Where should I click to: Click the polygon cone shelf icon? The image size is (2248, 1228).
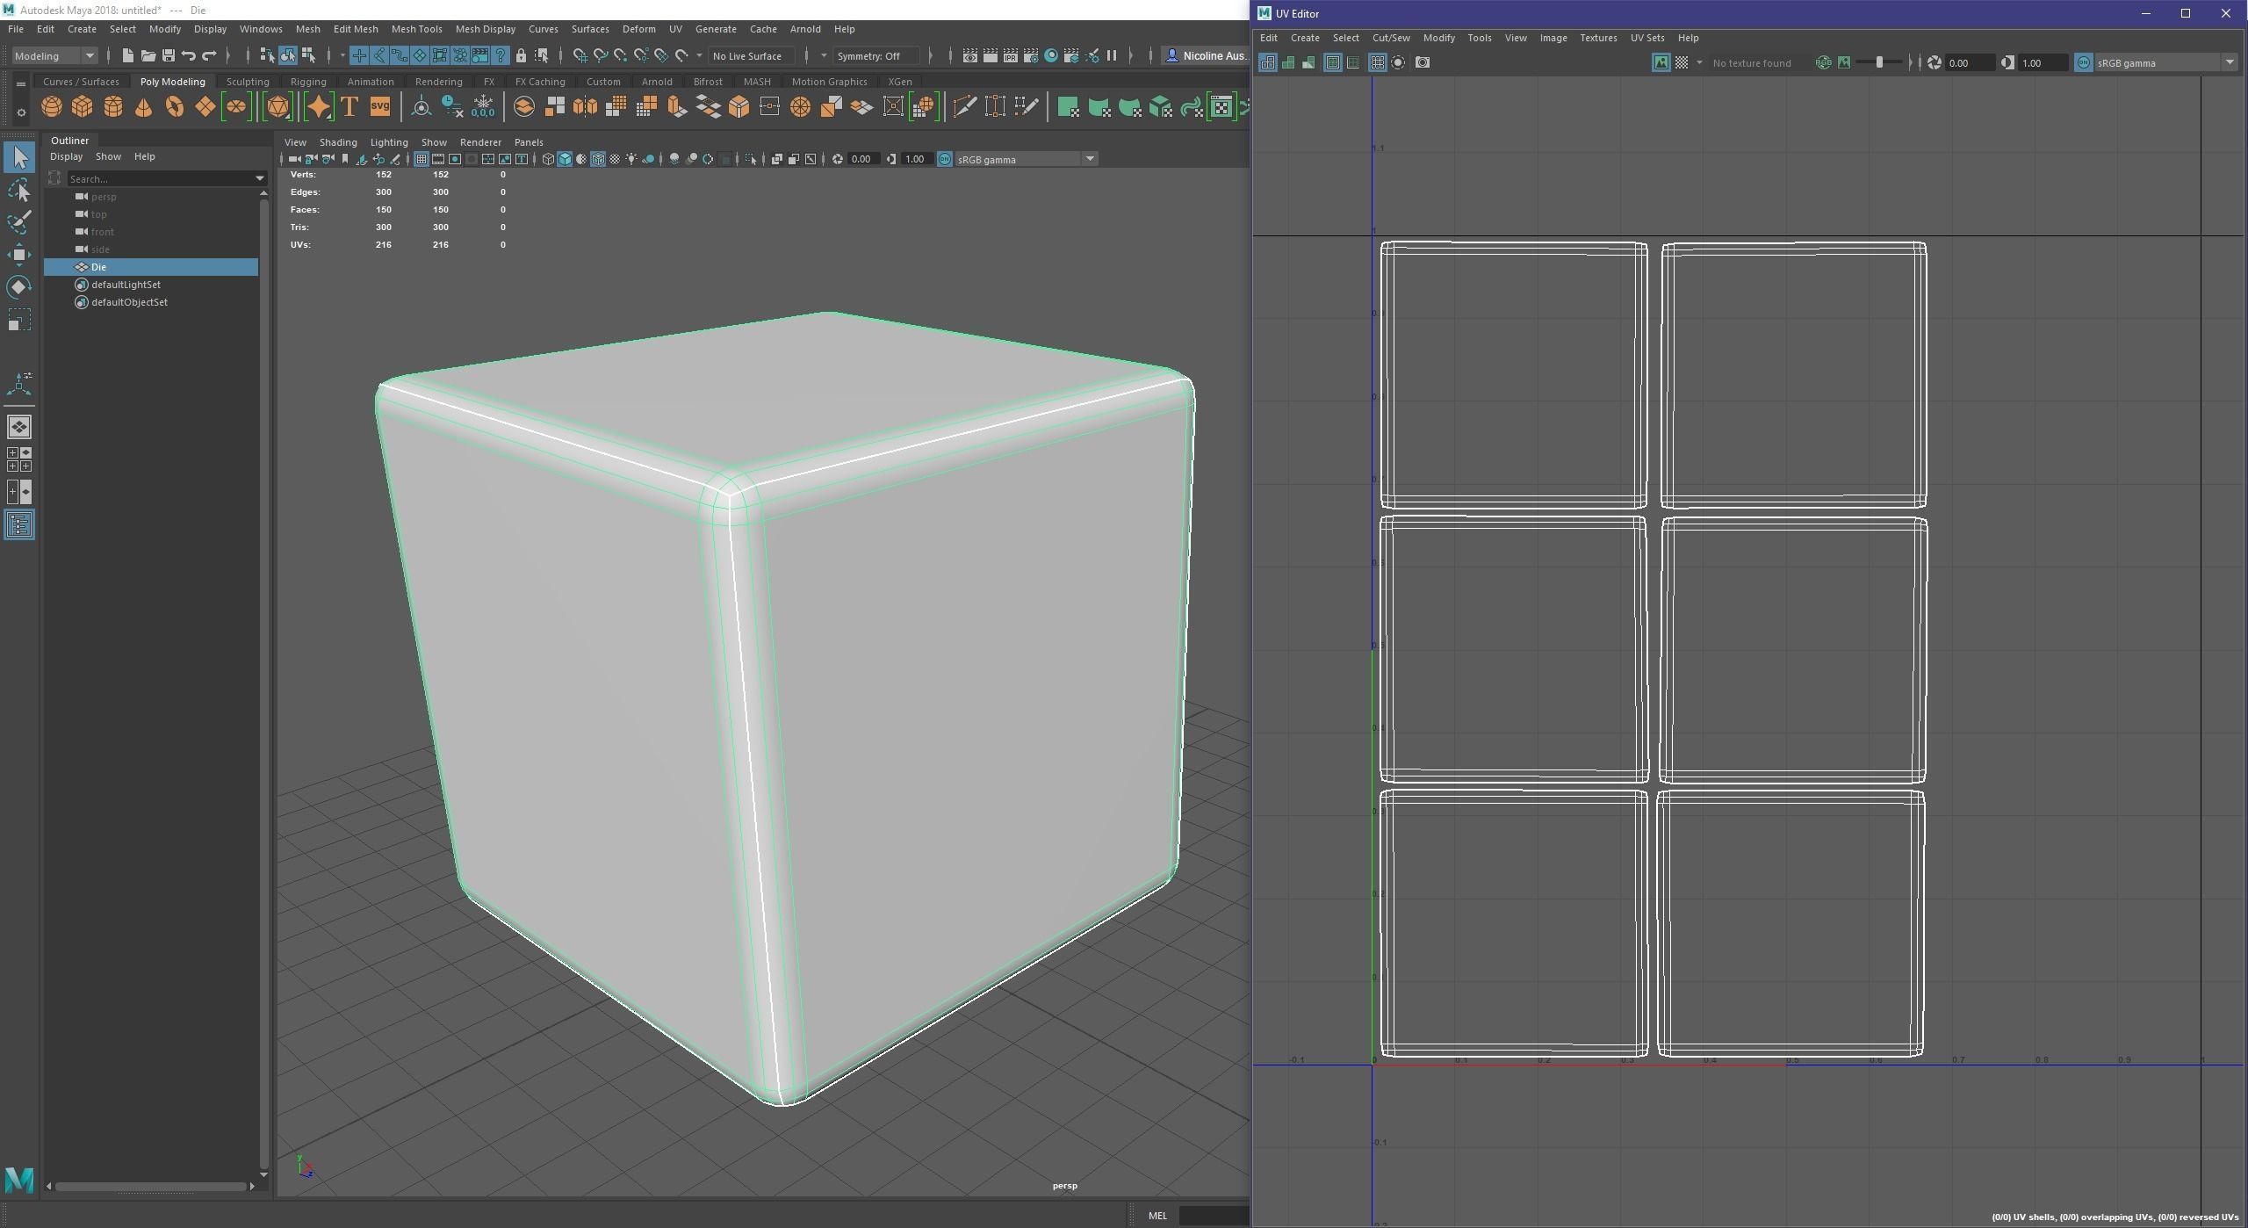point(143,107)
